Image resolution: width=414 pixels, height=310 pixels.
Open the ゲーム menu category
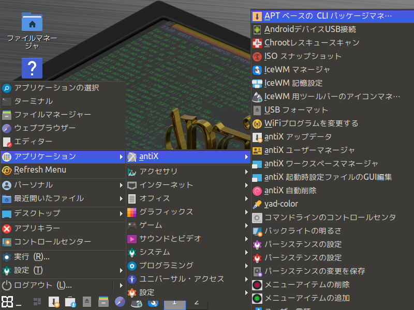(x=188, y=226)
